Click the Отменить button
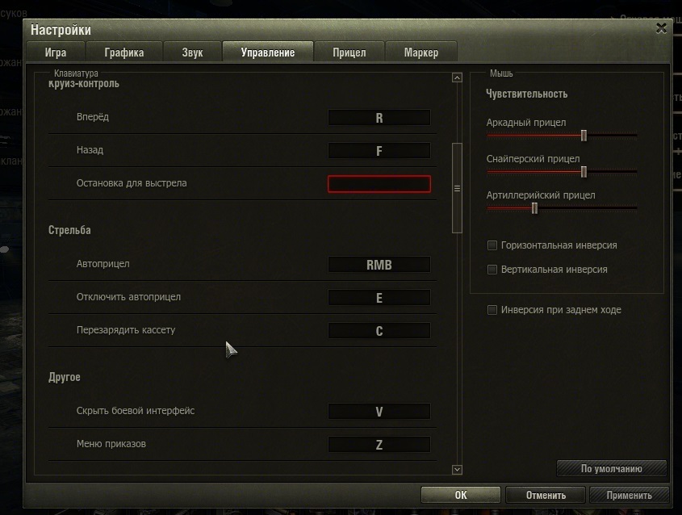The width and height of the screenshot is (682, 515). tap(546, 495)
